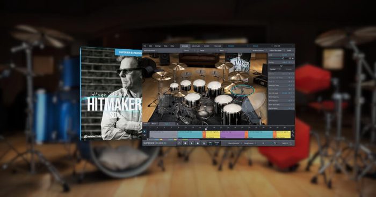Click the Tempo field

tap(216, 143)
